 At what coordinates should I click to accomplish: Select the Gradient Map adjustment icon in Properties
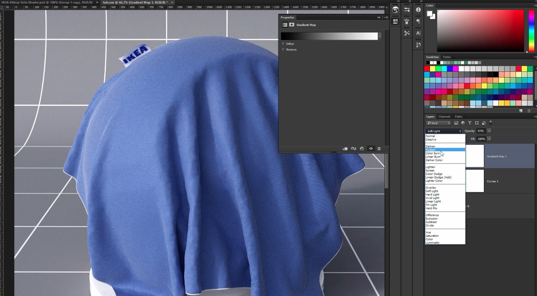click(285, 25)
